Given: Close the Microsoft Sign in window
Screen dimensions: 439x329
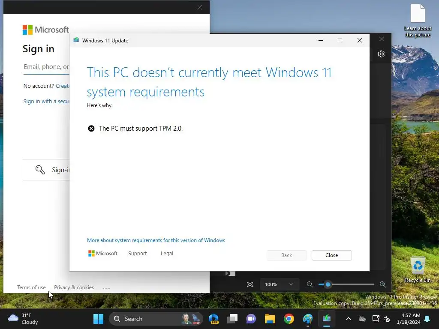Looking at the screenshot, I should point(200,7).
